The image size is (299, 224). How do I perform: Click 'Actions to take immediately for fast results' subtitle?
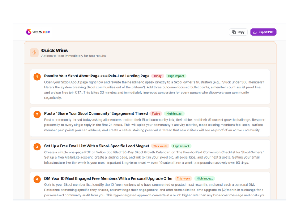(74, 56)
